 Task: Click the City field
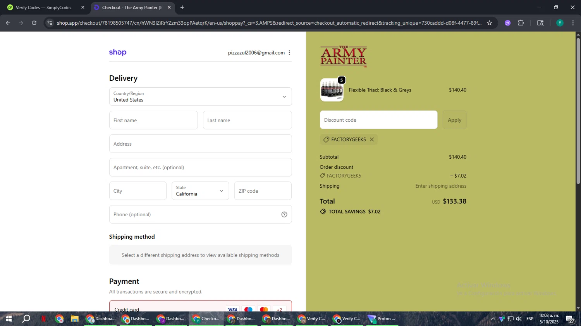coord(138,191)
